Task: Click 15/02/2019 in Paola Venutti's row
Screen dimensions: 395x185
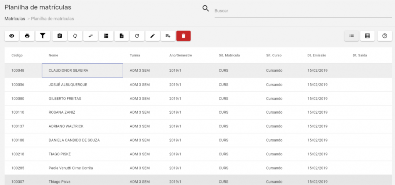Action: pyautogui.click(x=317, y=168)
